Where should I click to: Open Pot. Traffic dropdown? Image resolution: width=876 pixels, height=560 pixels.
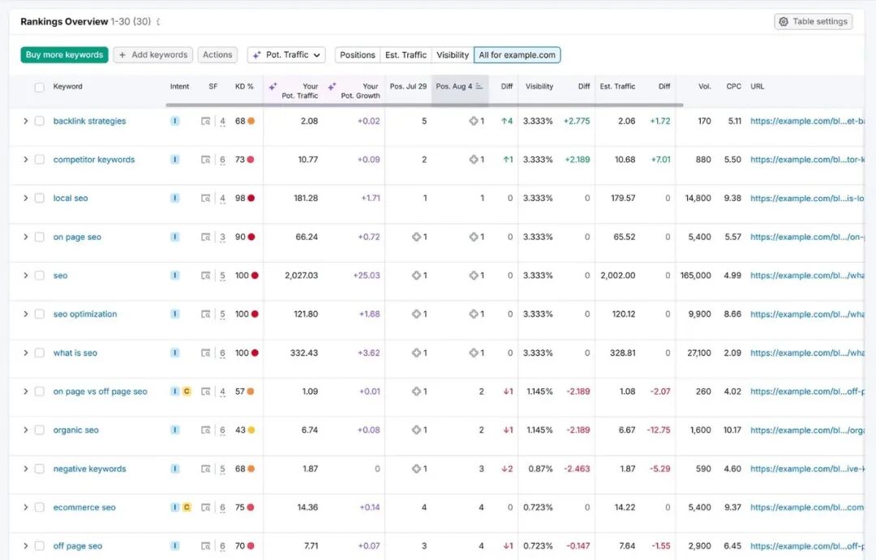click(286, 55)
